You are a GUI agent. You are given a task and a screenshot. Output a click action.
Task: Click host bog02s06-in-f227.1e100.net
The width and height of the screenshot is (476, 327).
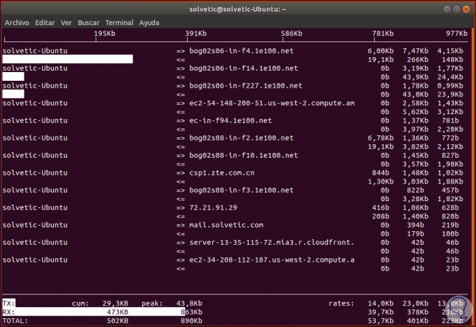tap(245, 86)
